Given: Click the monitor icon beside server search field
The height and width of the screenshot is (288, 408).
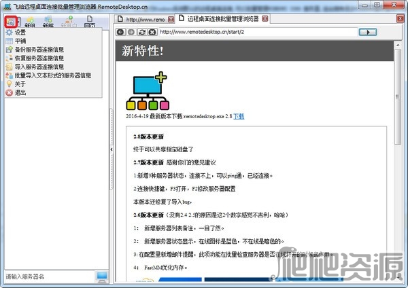Looking at the screenshot, I should 101,277.
